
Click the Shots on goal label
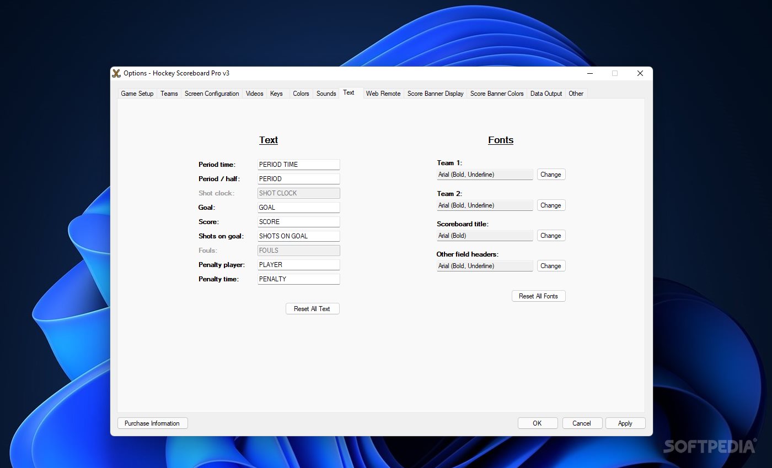click(221, 236)
